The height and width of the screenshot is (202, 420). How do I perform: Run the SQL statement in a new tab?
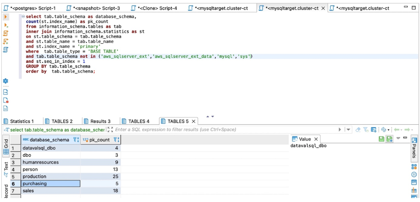[6, 25]
